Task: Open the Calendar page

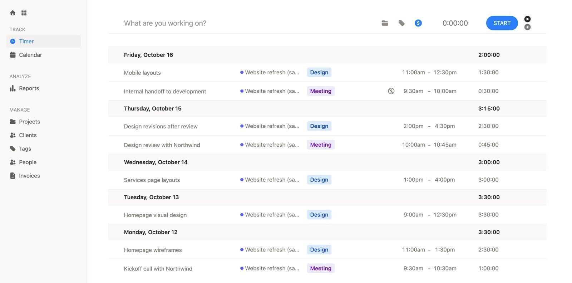Action: point(44,55)
